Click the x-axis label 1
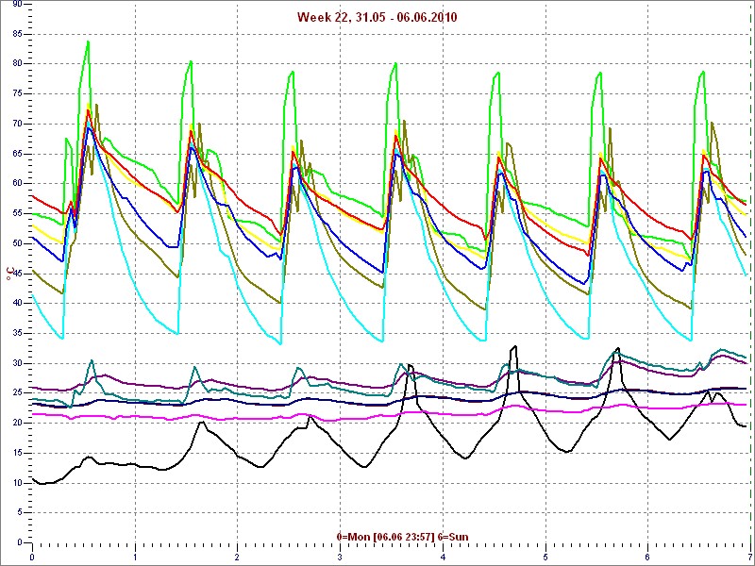The image size is (755, 566). [135, 558]
